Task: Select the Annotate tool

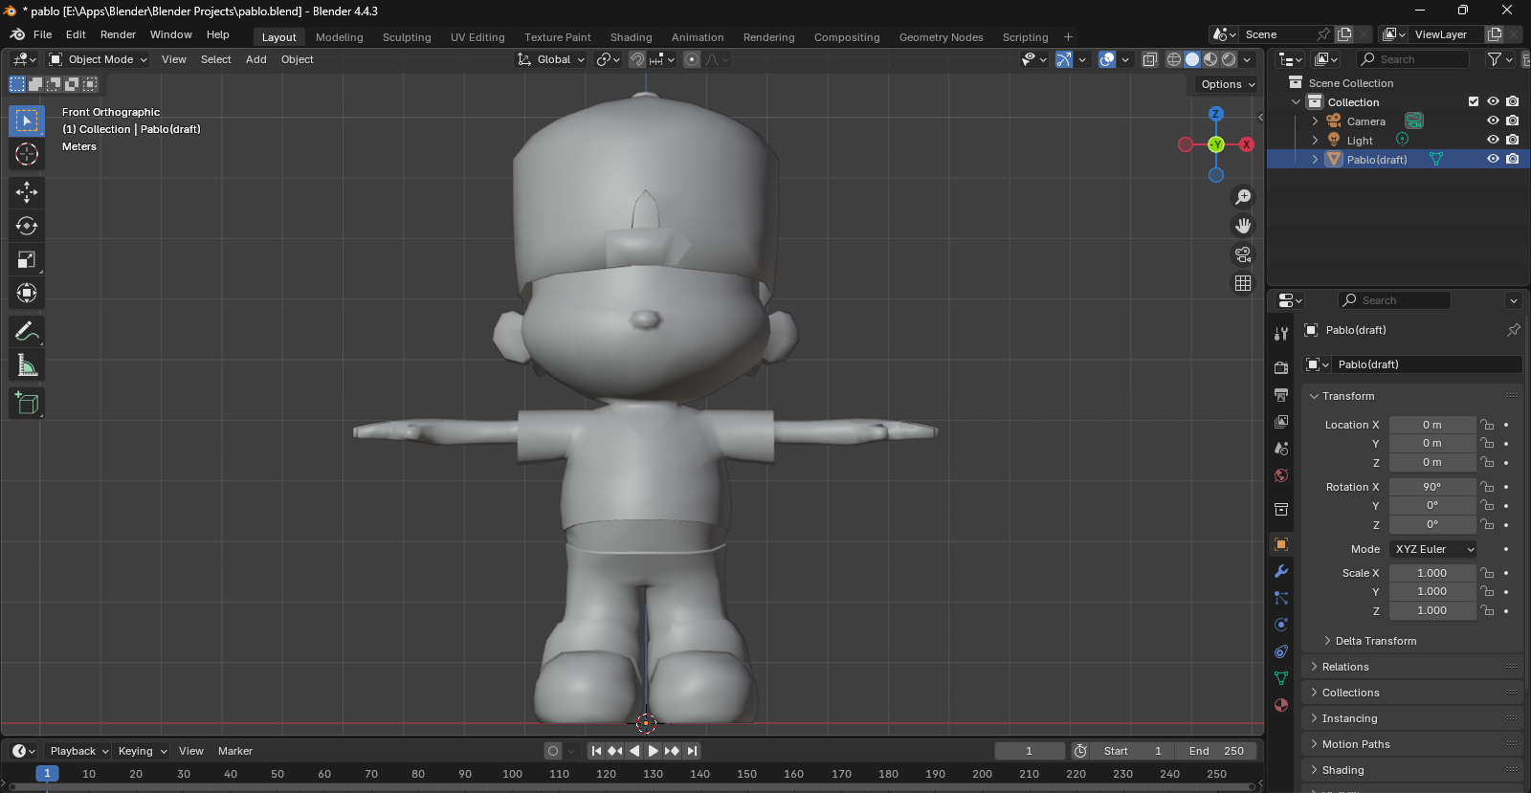Action: (27, 332)
